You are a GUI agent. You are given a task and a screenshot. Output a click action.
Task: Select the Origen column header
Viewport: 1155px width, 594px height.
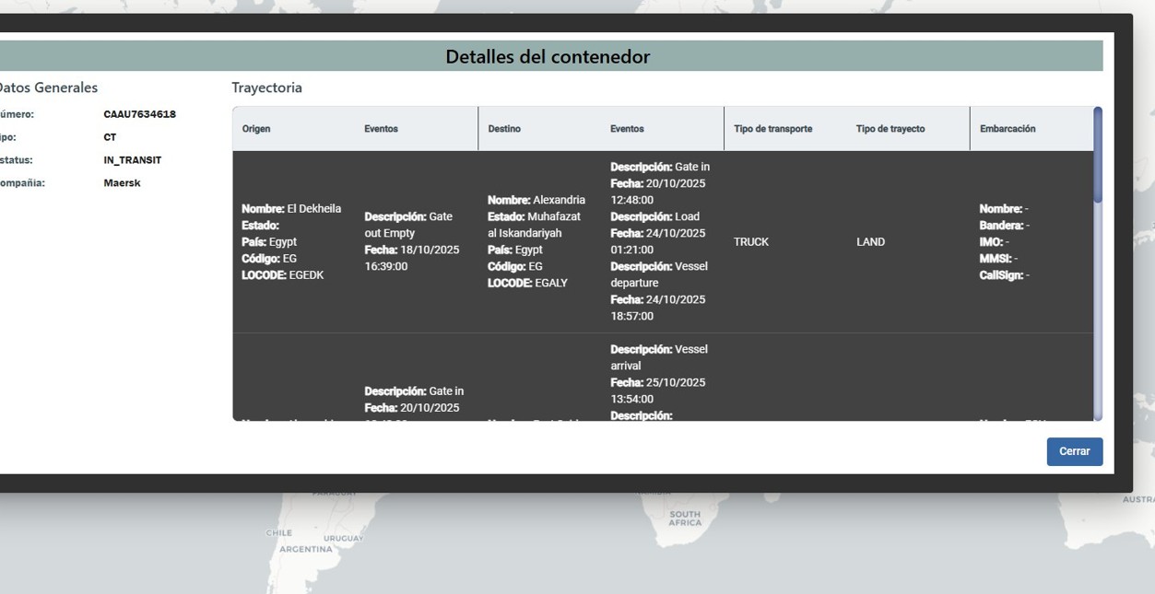coord(256,129)
